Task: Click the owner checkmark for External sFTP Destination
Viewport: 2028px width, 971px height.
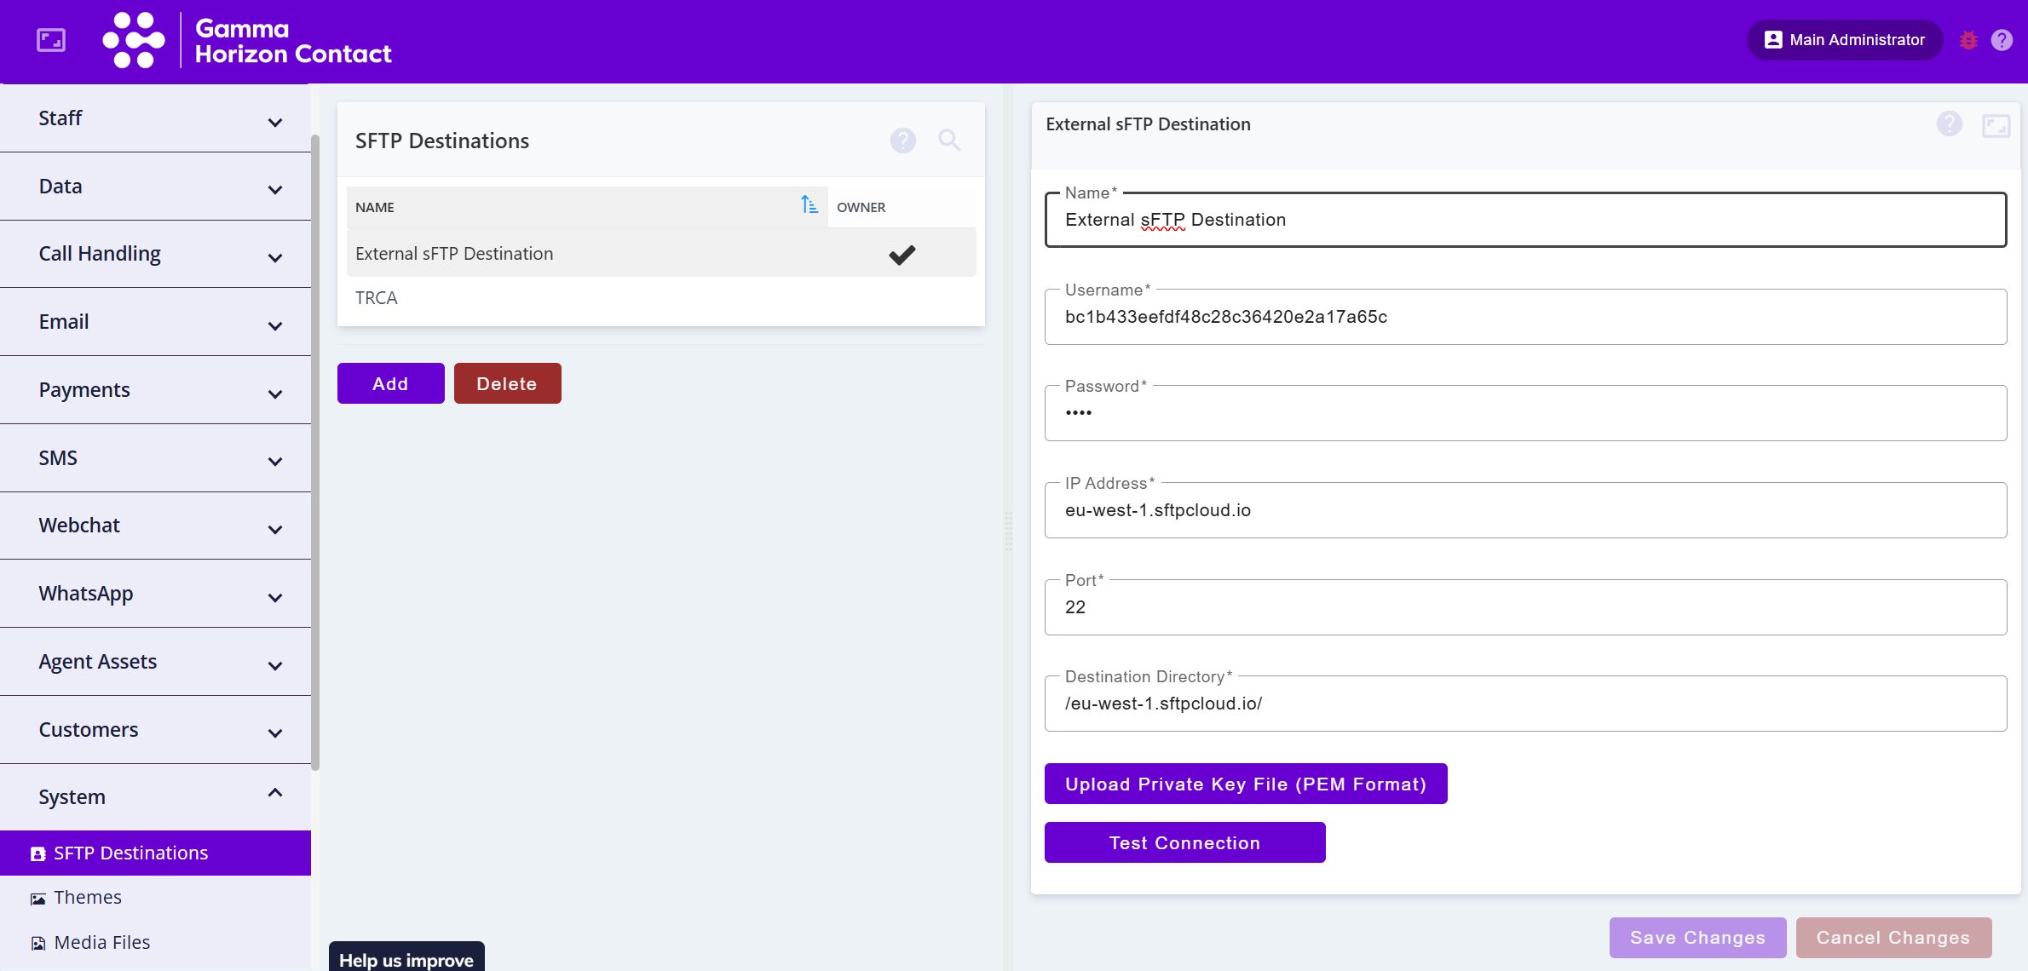Action: (x=902, y=255)
